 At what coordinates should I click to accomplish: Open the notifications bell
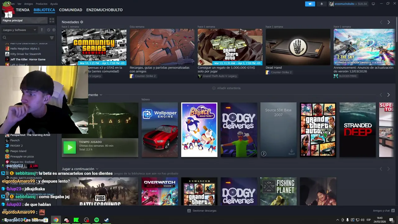click(322, 4)
